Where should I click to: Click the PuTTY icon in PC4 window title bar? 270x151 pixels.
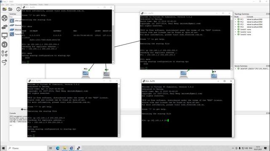(x=144, y=81)
